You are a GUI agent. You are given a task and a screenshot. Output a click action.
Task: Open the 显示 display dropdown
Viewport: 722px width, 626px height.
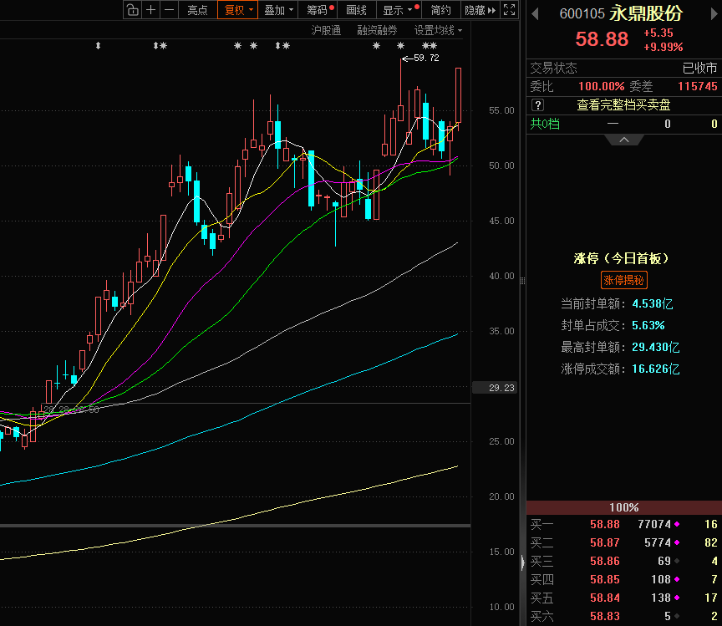[x=399, y=10]
